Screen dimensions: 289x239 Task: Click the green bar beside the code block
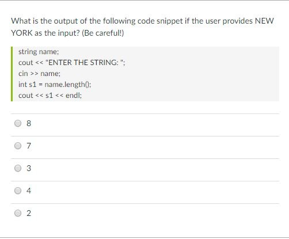point(12,74)
